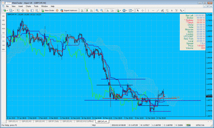Open the Insert menu
This screenshot has width=214, height=128.
21,6
